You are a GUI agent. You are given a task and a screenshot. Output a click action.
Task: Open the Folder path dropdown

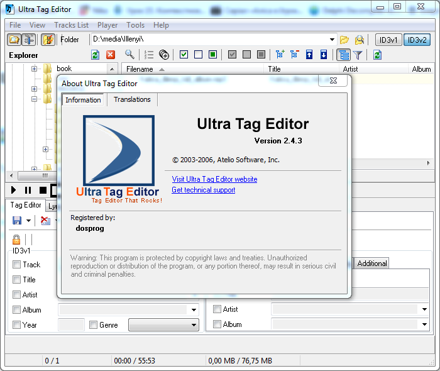pyautogui.click(x=333, y=40)
